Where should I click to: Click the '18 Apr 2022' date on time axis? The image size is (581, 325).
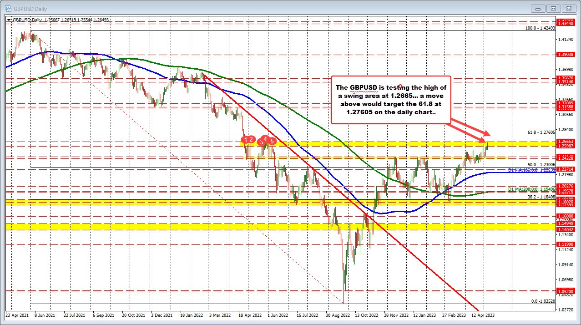point(251,315)
